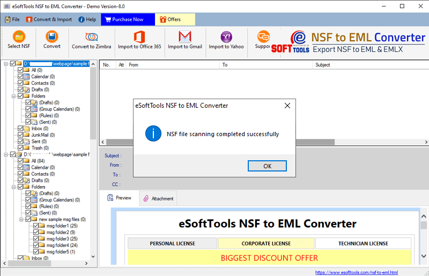Open the Support toolbar icon

263,37
